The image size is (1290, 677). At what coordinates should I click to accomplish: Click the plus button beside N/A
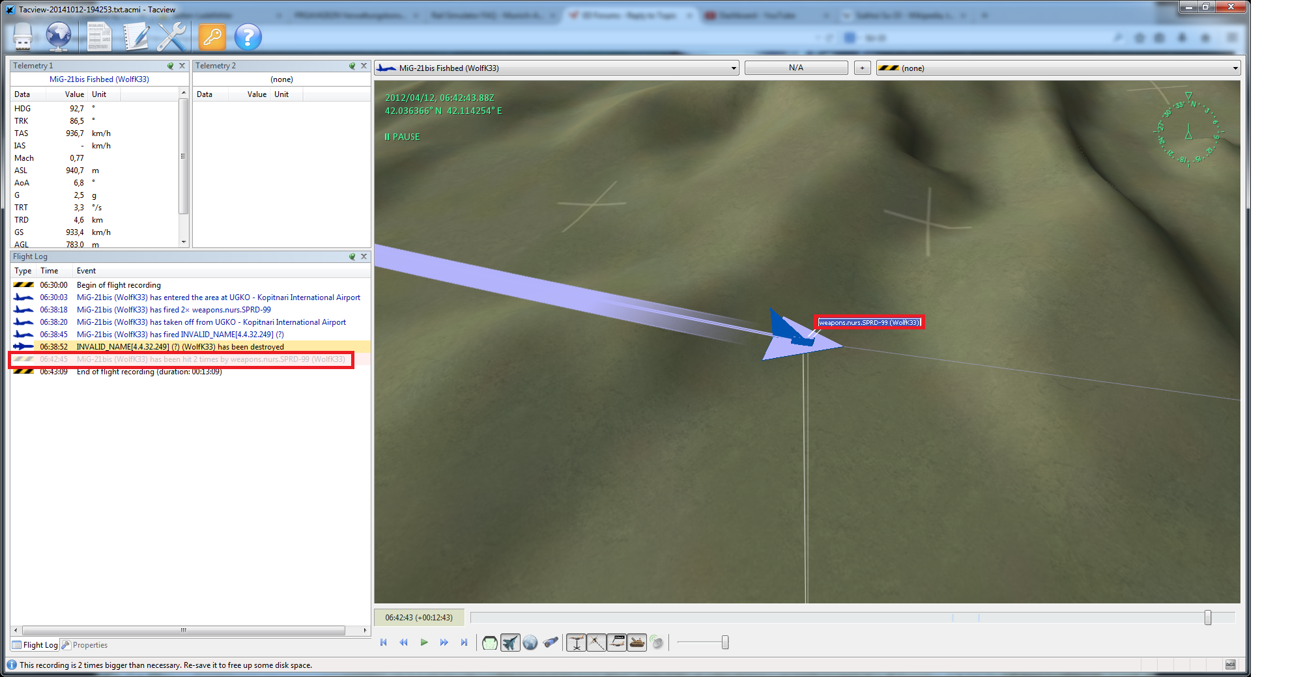coord(862,68)
